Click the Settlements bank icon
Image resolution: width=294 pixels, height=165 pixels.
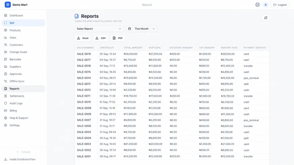(x=6, y=96)
